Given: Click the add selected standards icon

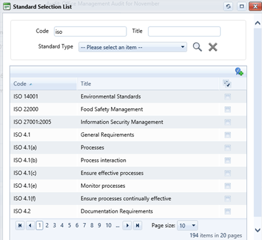Looking at the screenshot, I should (239, 72).
